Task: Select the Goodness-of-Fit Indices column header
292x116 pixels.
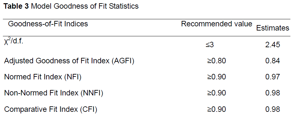Action: click(x=48, y=24)
